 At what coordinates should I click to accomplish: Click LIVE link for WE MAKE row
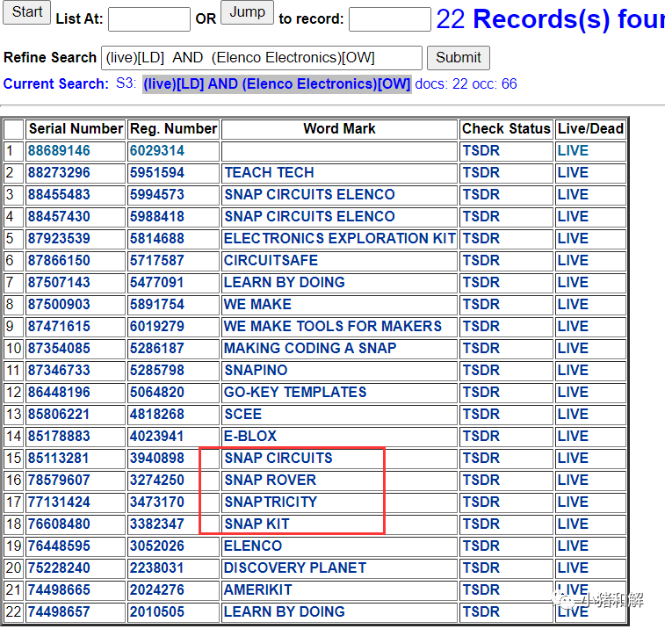(573, 305)
